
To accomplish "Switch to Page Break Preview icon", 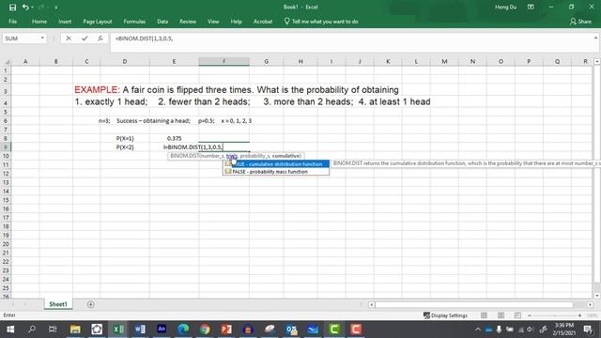I will [x=517, y=315].
